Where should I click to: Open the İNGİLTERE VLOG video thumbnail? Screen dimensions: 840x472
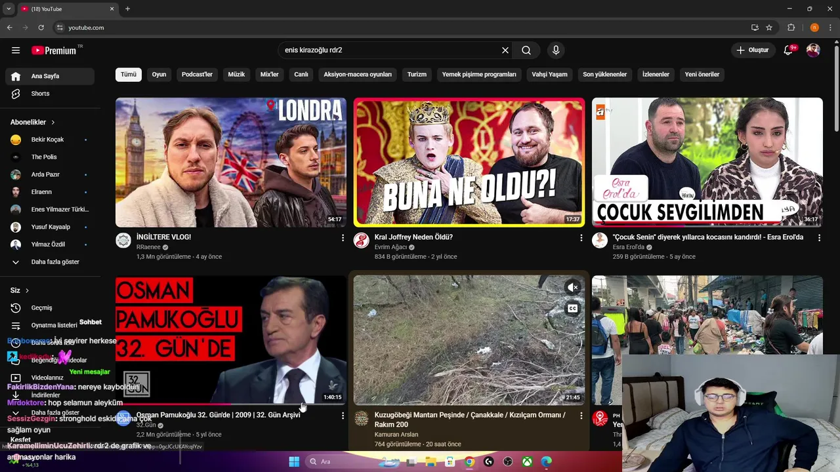click(x=231, y=163)
